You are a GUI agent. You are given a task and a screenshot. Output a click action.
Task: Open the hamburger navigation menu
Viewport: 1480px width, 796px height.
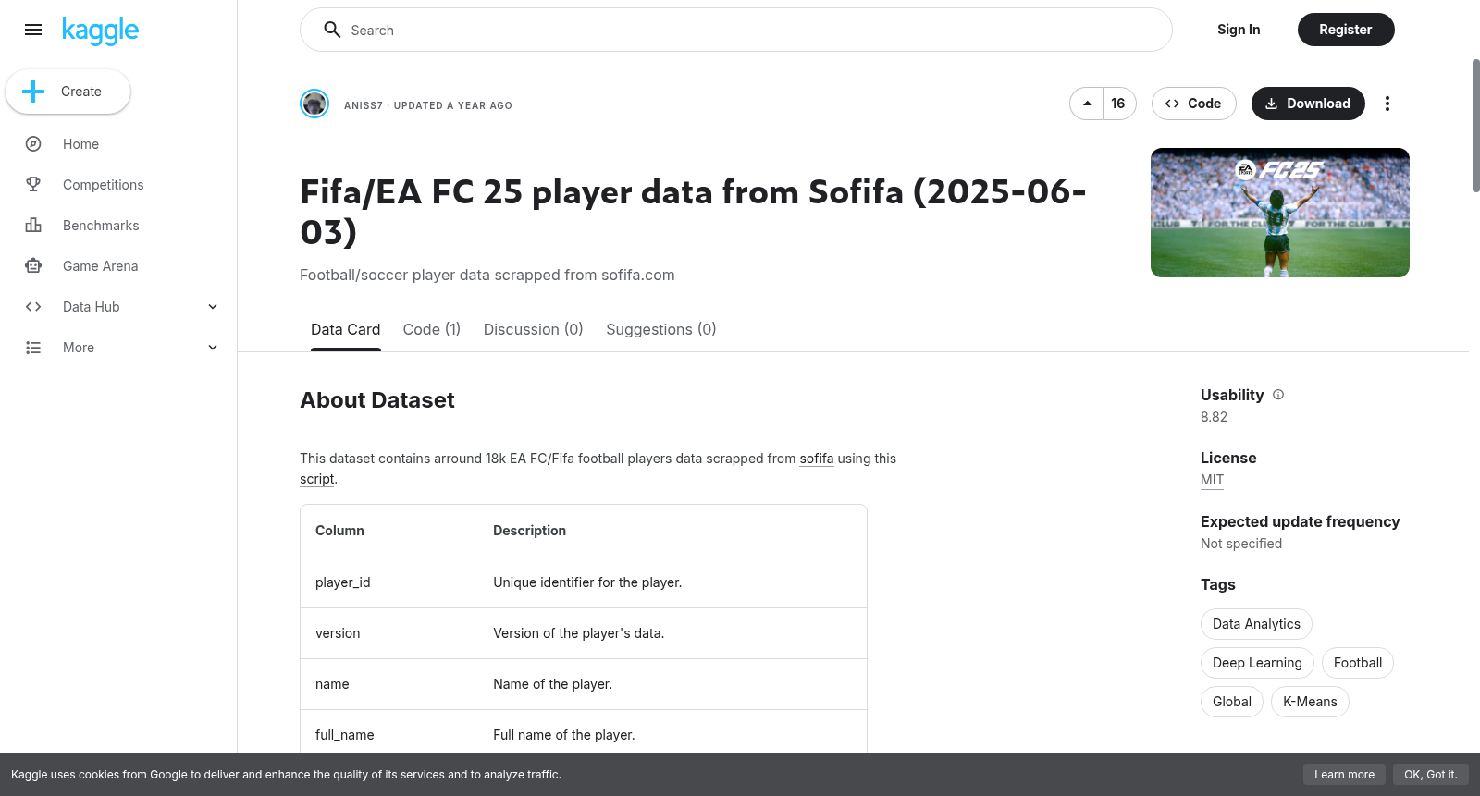33,30
